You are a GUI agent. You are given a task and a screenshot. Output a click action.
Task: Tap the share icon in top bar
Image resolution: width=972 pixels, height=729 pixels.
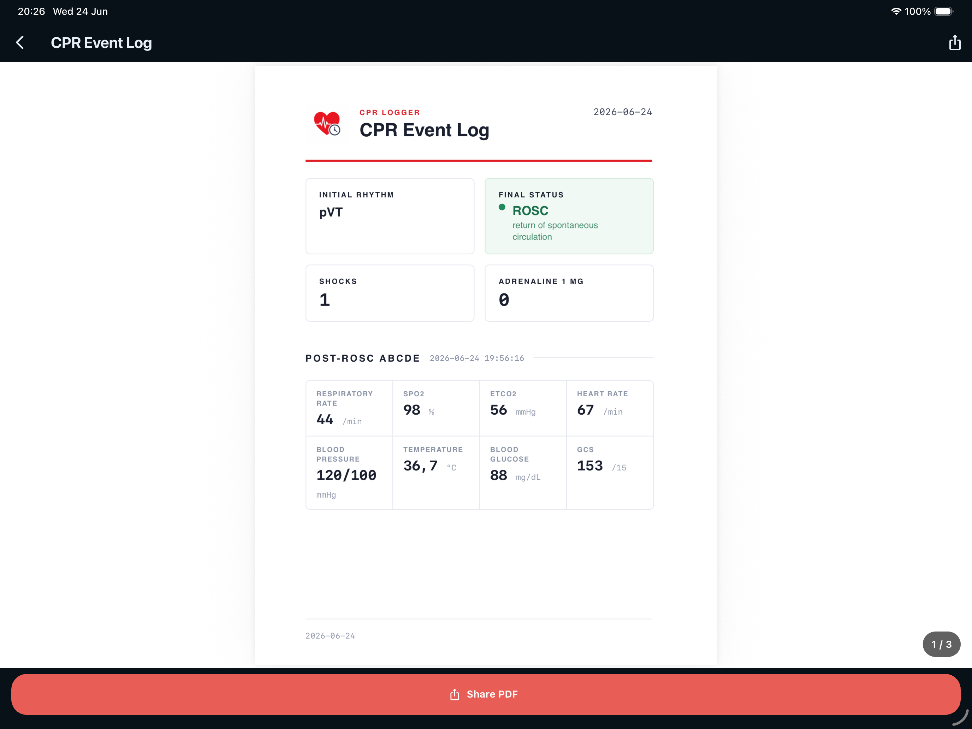[954, 43]
